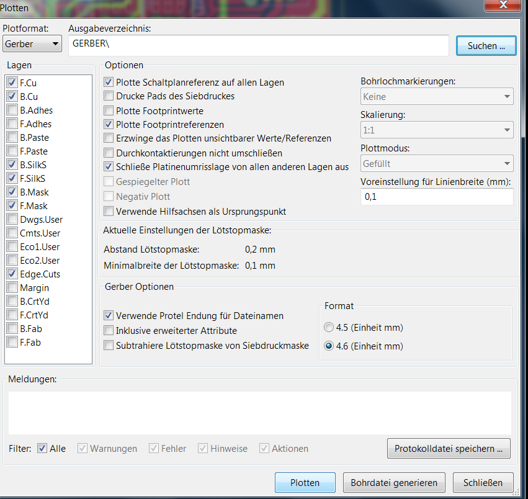The image size is (528, 499).
Task: Open the Plotformat Gerber dropdown
Action: pos(32,44)
